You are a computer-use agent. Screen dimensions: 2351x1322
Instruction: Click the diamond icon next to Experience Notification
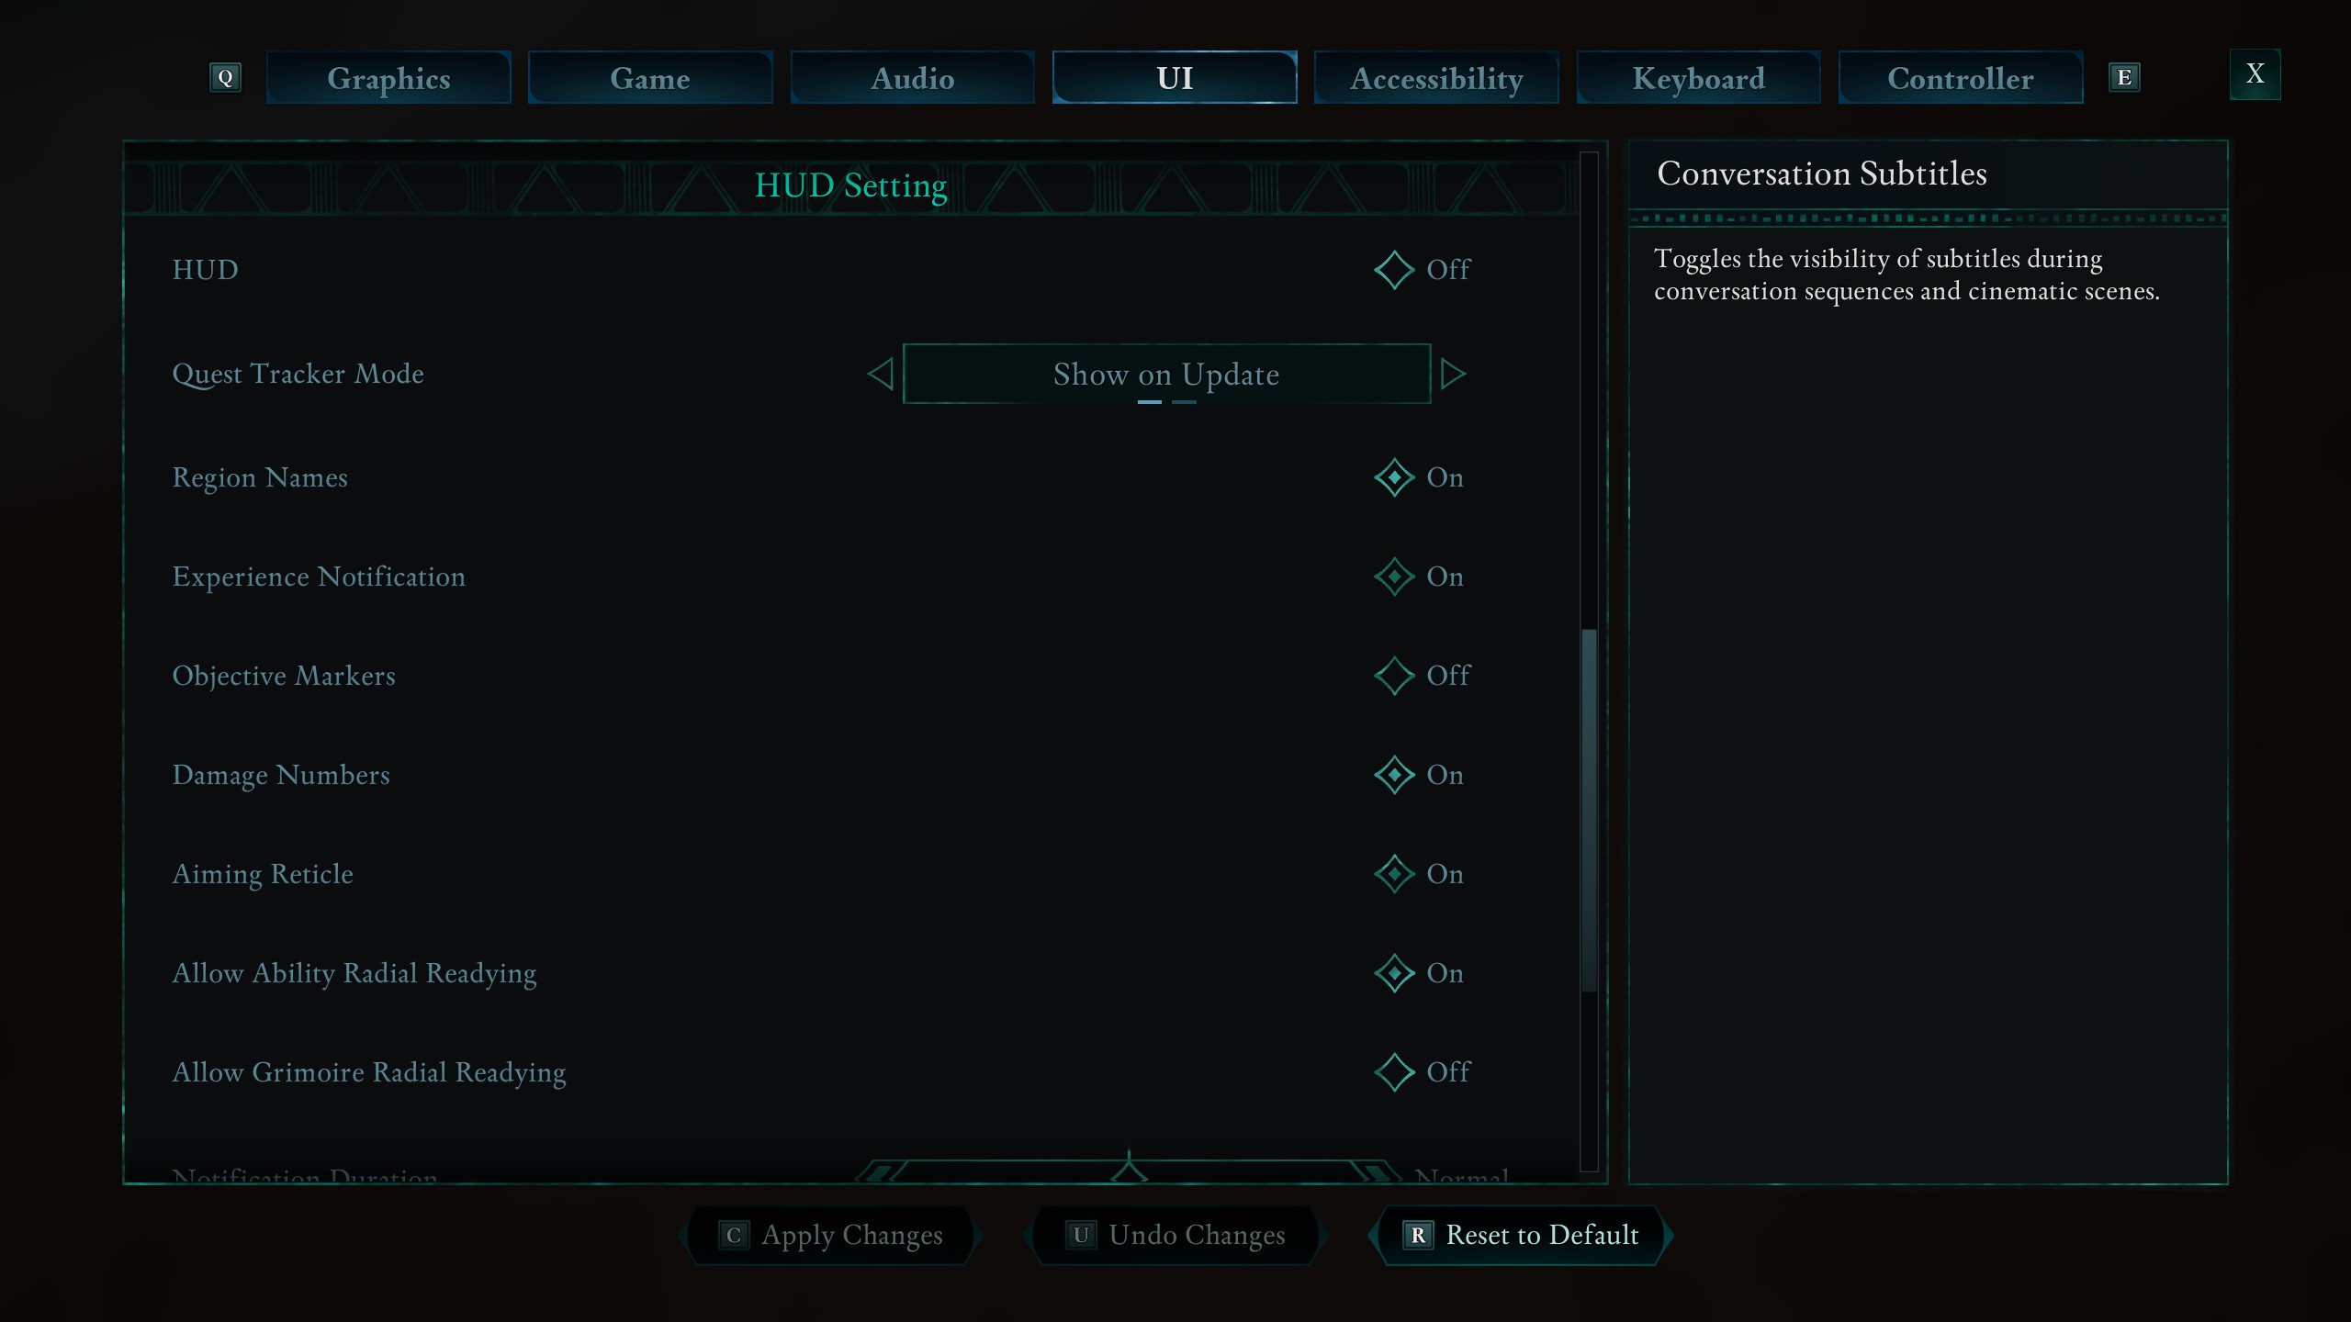(1392, 577)
